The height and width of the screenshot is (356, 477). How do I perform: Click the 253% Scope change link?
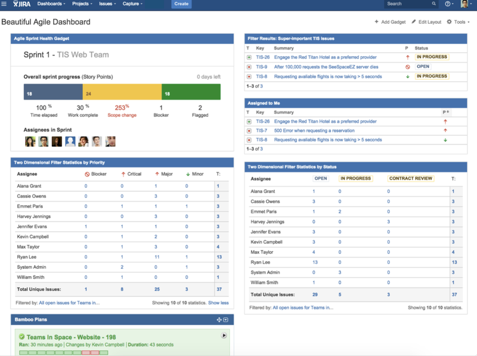coord(122,111)
